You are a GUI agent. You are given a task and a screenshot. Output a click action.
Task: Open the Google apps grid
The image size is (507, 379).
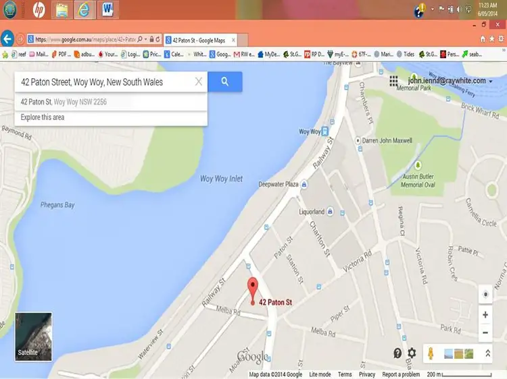(393, 81)
